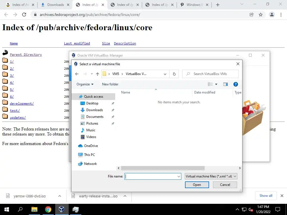Open the Organize menu
This screenshot has width=287, height=215.
[x=85, y=84]
